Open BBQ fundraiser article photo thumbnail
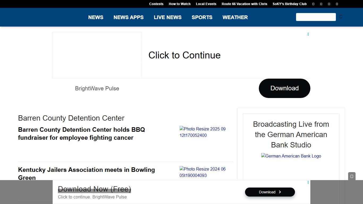 (x=202, y=132)
